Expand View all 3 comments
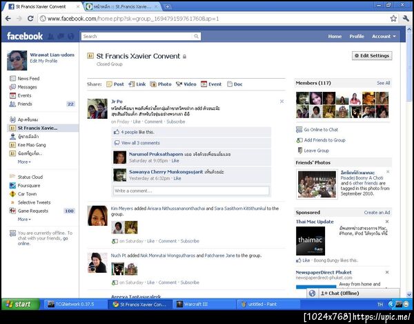This screenshot has width=414, height=324. pos(141,143)
